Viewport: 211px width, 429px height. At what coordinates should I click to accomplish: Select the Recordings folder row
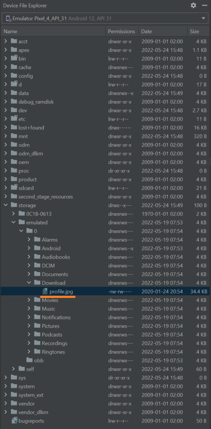(105, 343)
